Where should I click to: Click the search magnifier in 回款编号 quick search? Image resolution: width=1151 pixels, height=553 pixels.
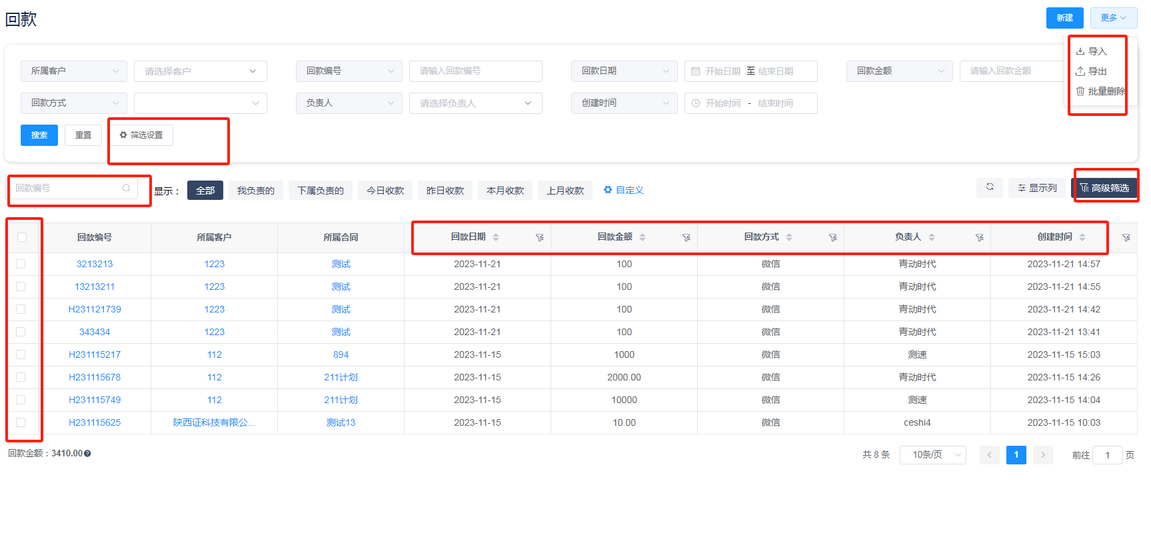[x=126, y=189]
